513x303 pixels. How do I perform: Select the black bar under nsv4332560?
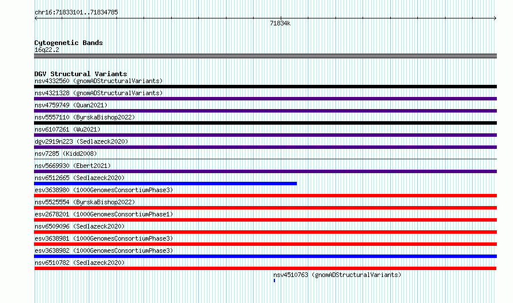tap(265, 87)
